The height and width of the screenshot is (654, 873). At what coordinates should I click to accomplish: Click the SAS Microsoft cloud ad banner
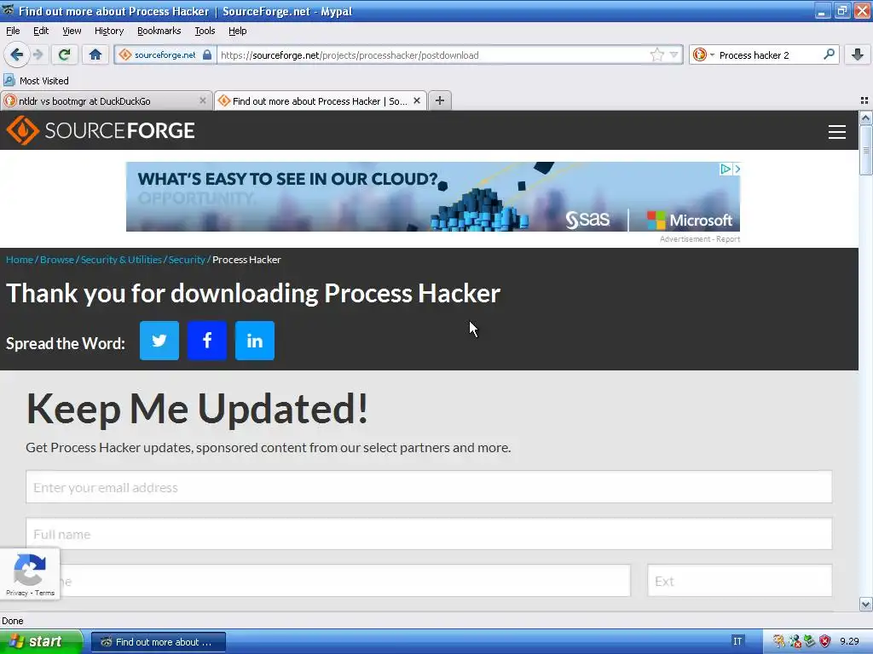click(x=432, y=197)
